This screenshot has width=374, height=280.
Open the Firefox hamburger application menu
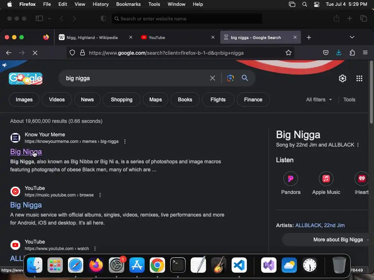pyautogui.click(x=365, y=52)
